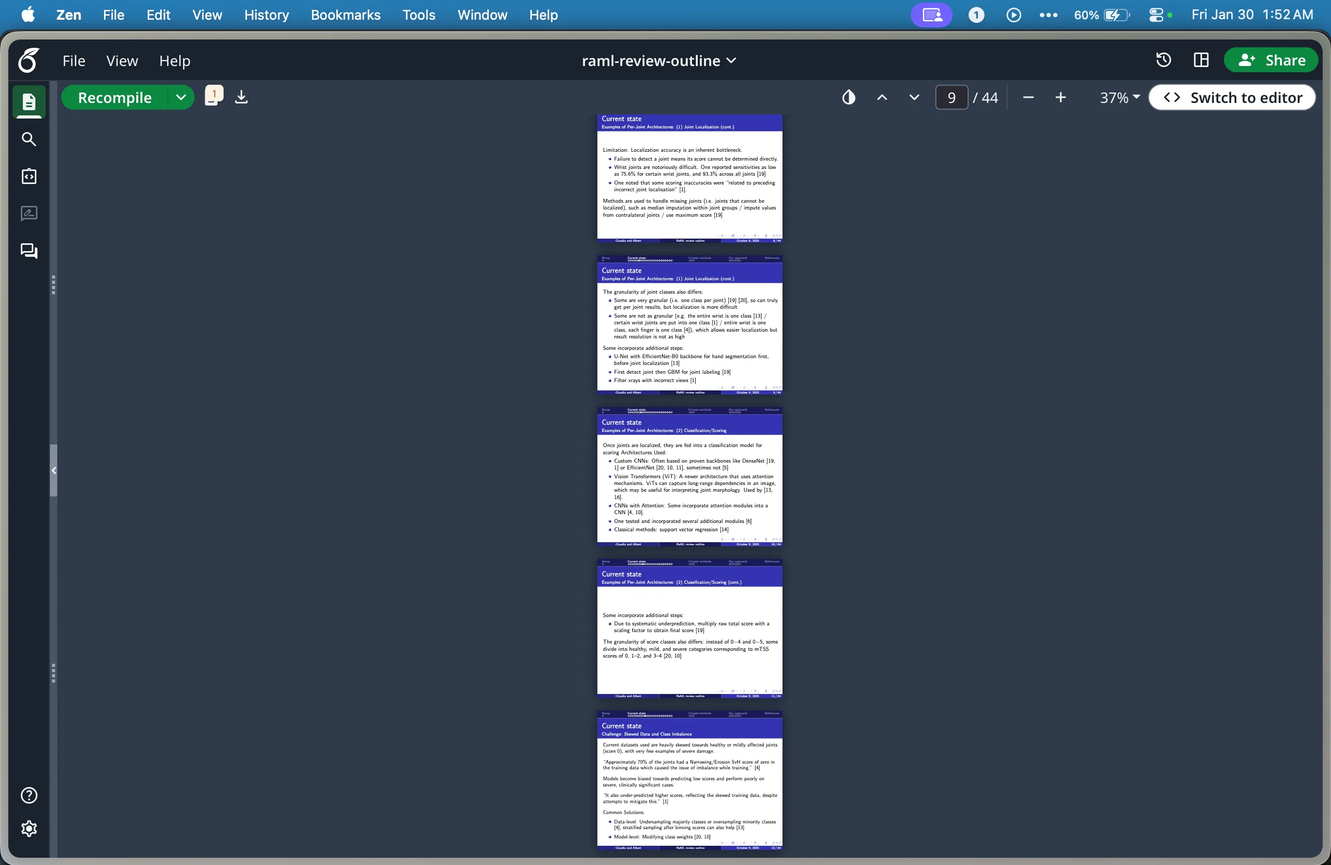Open layout options icon

pyautogui.click(x=1200, y=60)
